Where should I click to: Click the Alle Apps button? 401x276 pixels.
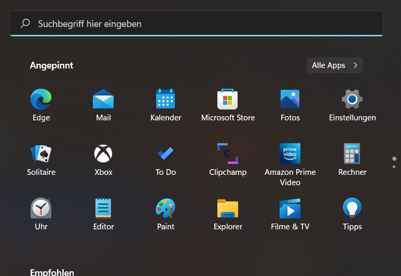point(335,65)
